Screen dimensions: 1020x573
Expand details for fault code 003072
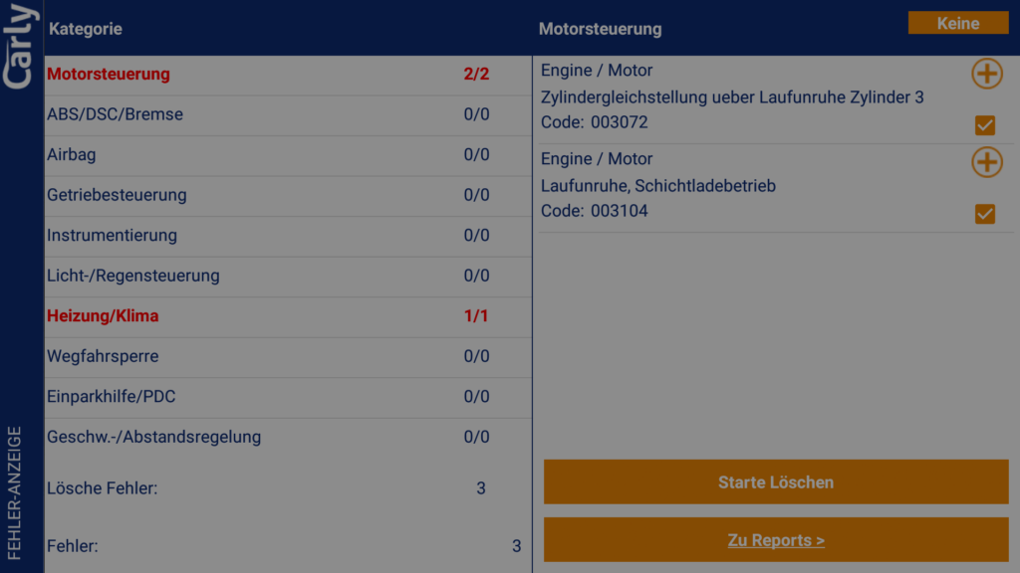click(986, 74)
